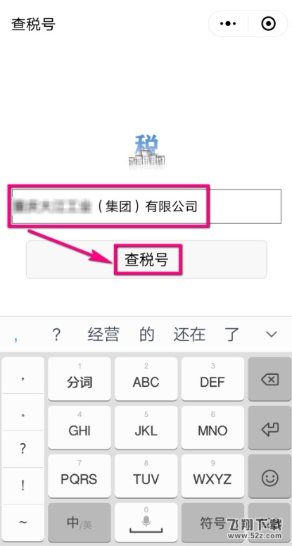Focus the company name input field

click(x=146, y=206)
